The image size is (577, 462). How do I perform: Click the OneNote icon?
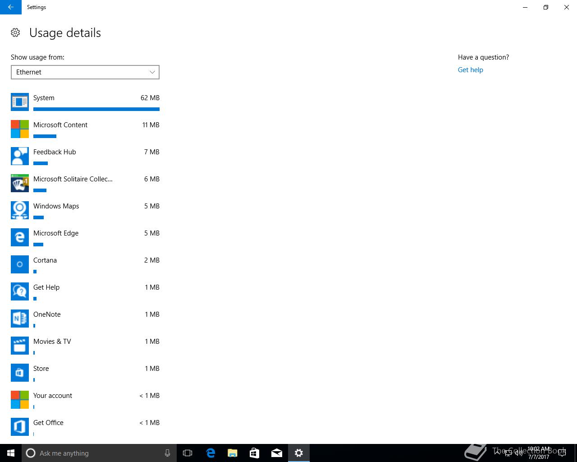[x=20, y=319]
